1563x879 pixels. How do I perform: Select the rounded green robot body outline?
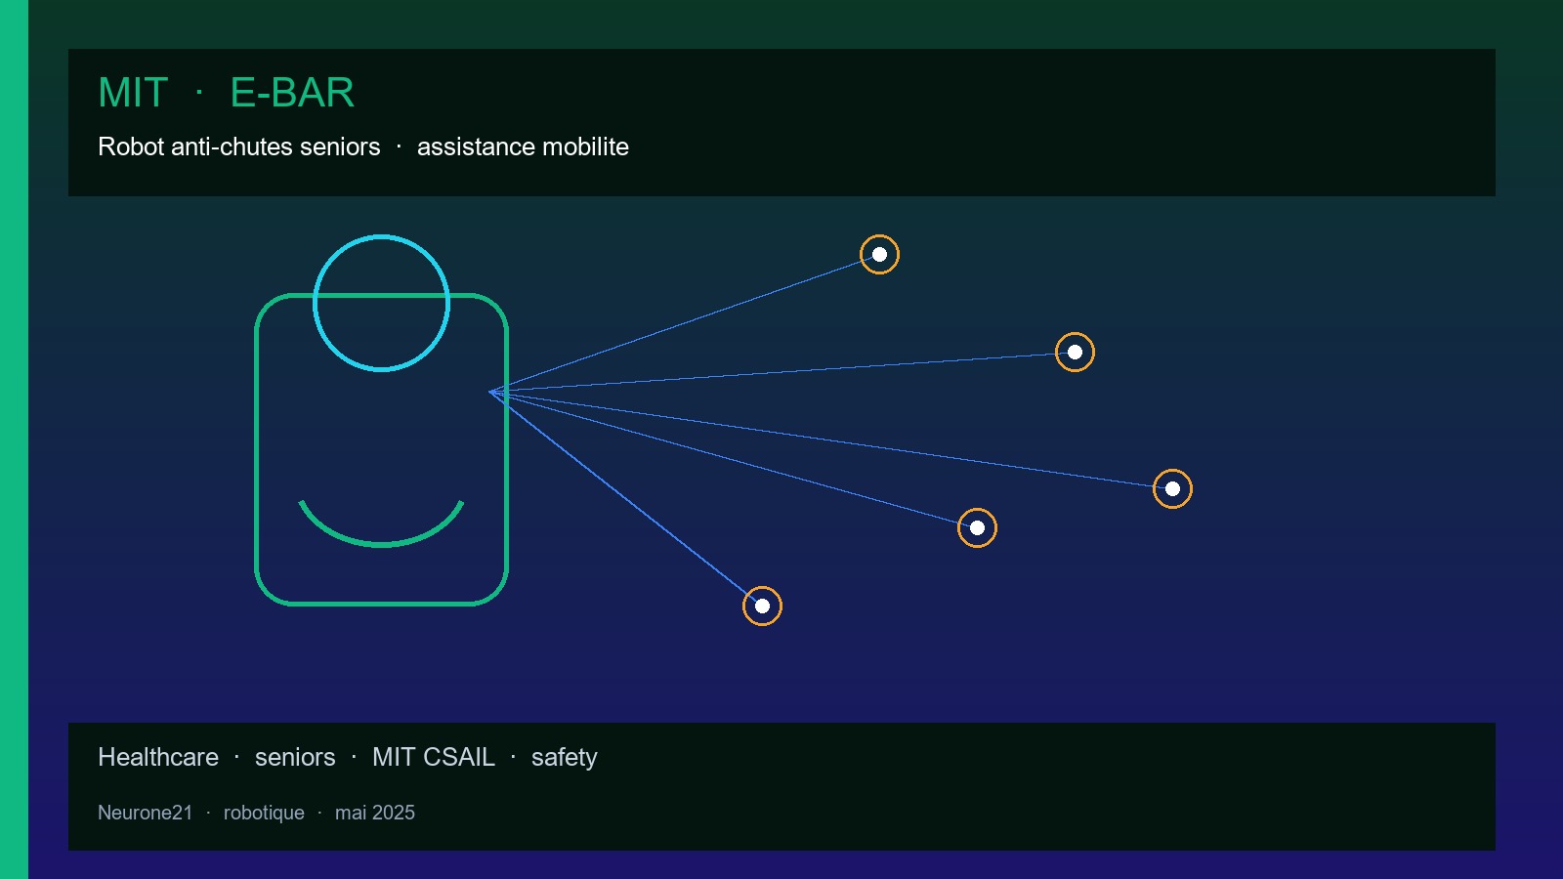(381, 449)
